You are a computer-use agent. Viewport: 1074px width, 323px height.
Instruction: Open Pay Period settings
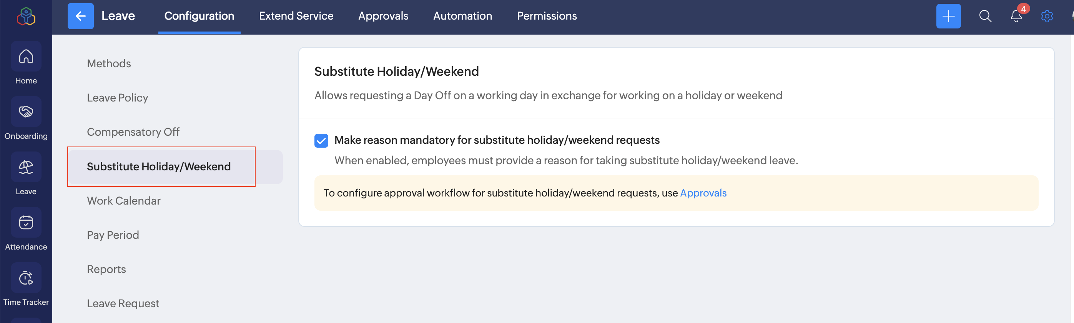pyautogui.click(x=113, y=235)
